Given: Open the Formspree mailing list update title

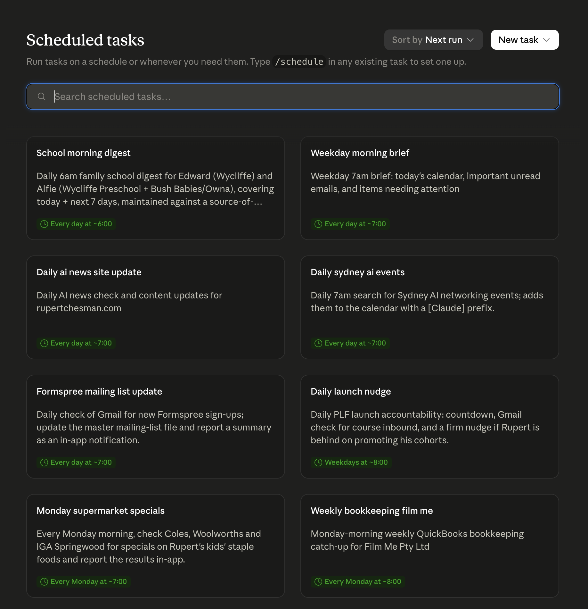Looking at the screenshot, I should pos(99,391).
